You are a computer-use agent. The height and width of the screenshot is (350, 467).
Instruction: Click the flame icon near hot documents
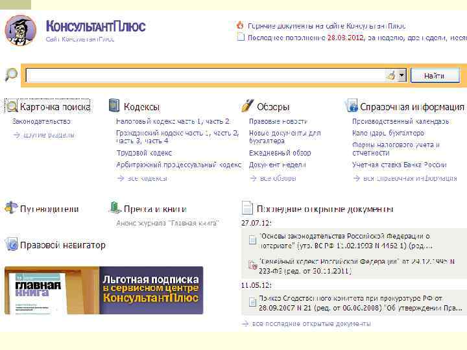coord(240,25)
